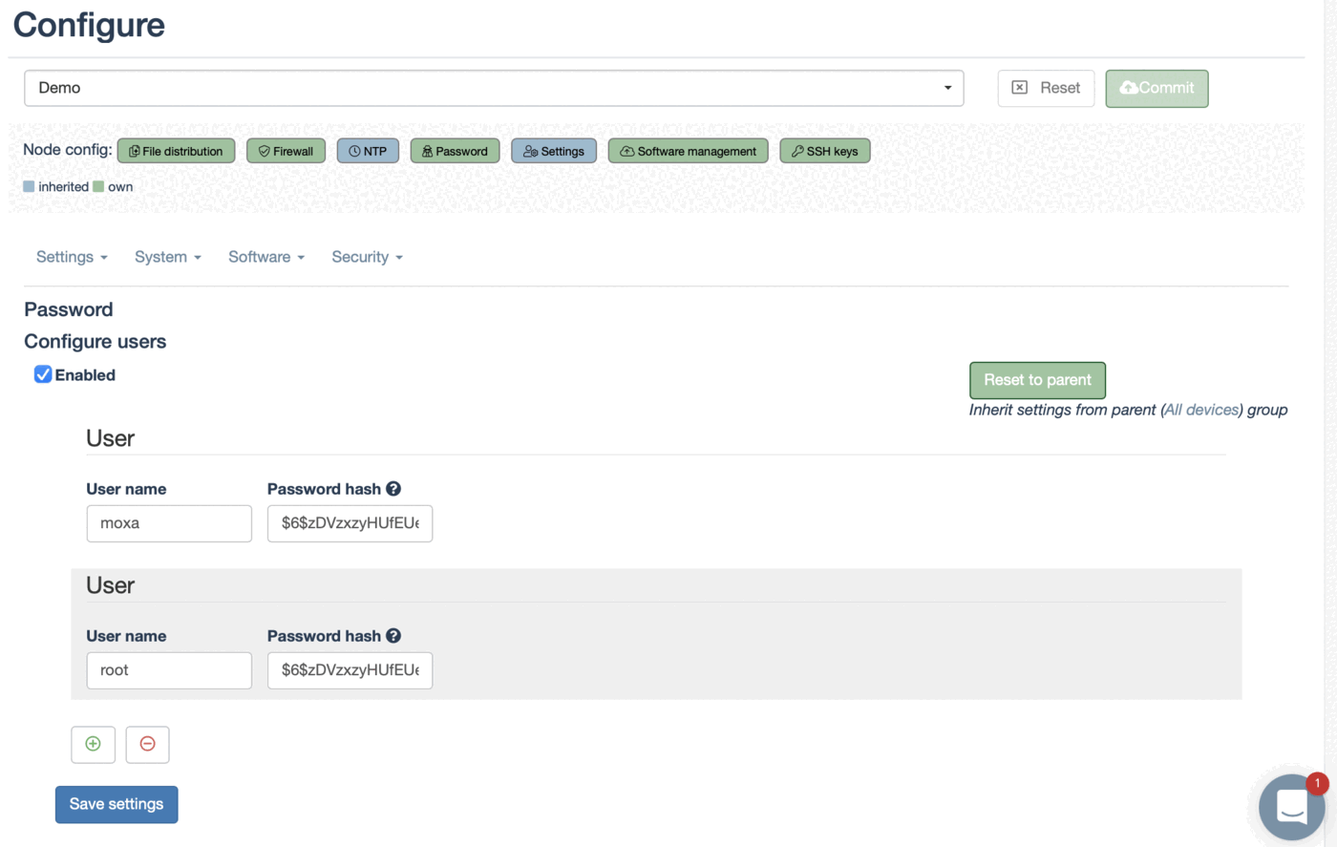Screen dimensions: 1337x847
Task: Follow the All devices link
Action: pyautogui.click(x=1200, y=410)
